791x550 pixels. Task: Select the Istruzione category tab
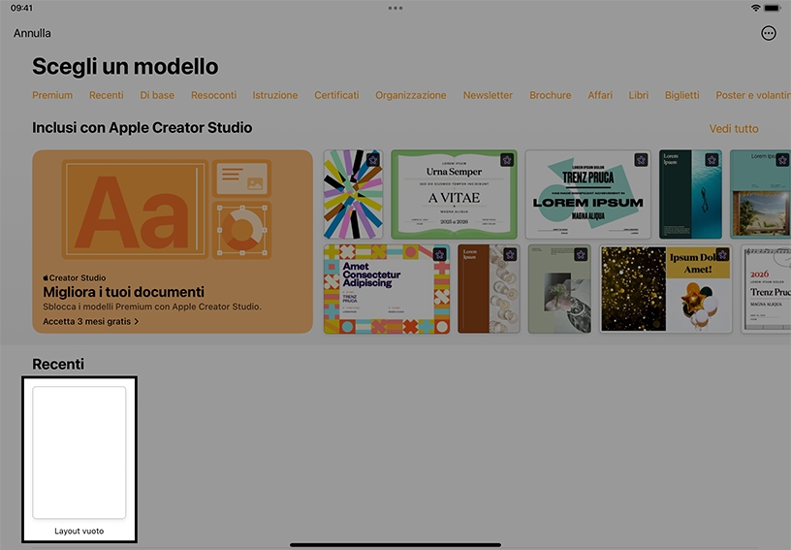[275, 95]
